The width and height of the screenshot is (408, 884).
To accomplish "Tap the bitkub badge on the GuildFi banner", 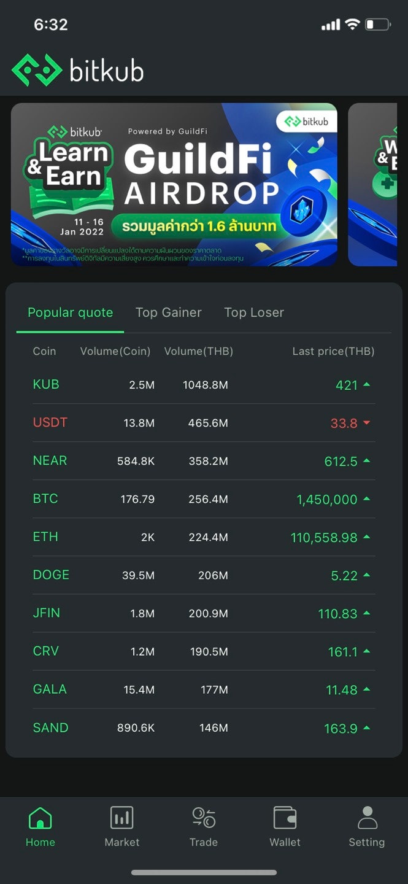I will tap(307, 122).
